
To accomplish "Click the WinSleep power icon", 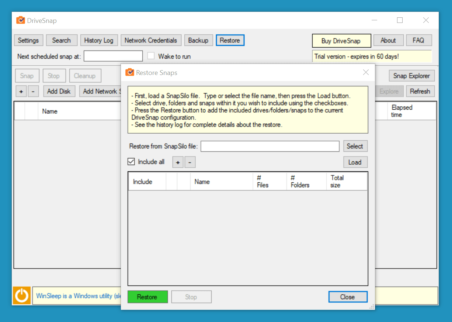I will point(22,296).
